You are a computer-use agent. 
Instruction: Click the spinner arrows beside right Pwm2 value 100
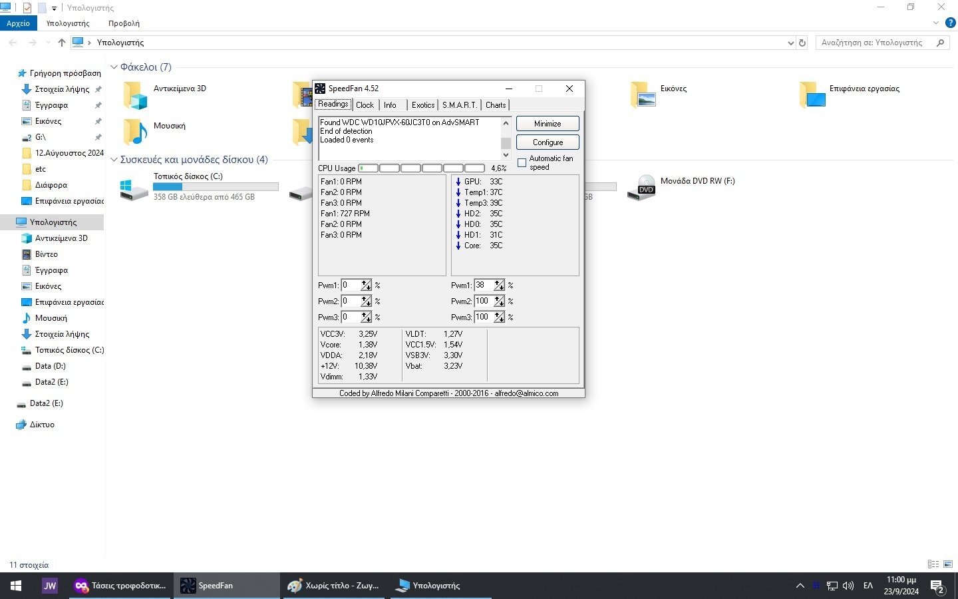pyautogui.click(x=500, y=301)
